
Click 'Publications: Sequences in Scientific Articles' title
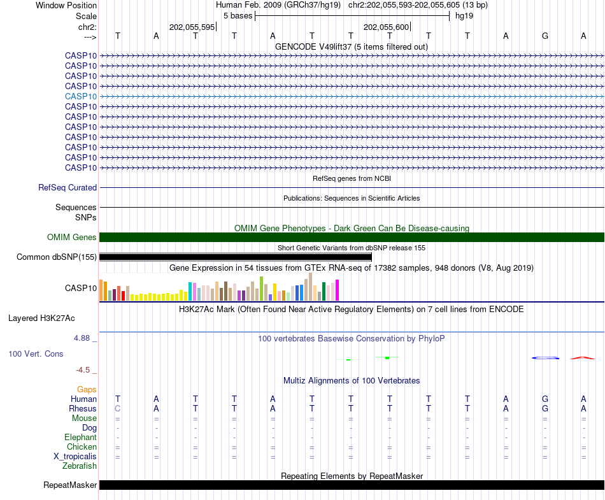pyautogui.click(x=352, y=198)
